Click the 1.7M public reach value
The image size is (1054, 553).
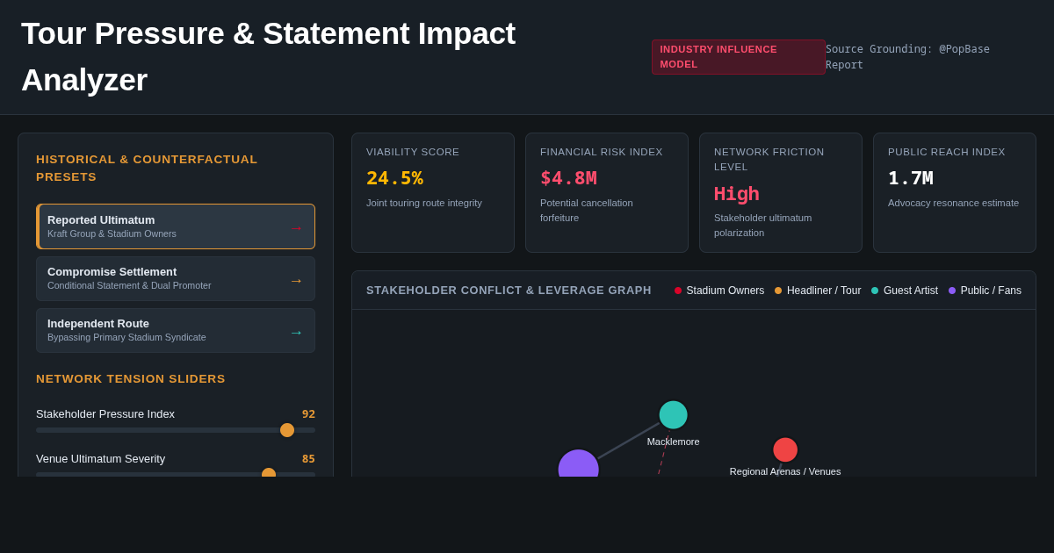[x=911, y=178]
